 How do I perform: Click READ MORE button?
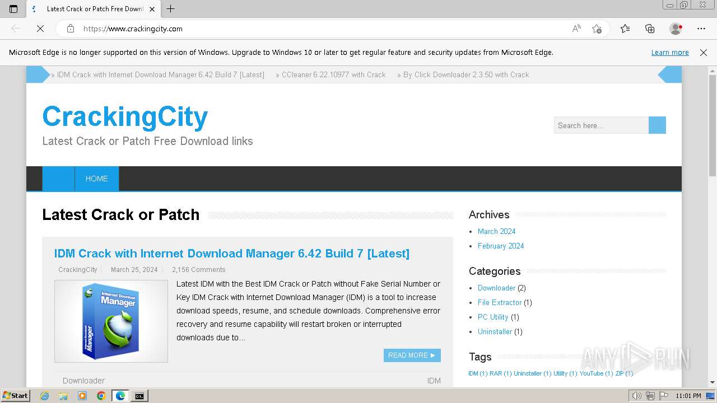pos(412,355)
